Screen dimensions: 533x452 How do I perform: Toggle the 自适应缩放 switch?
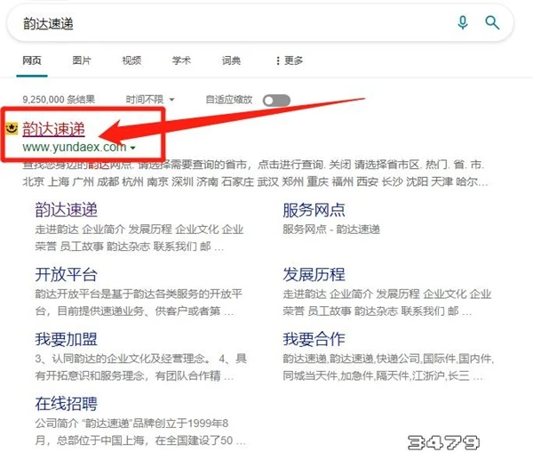275,100
